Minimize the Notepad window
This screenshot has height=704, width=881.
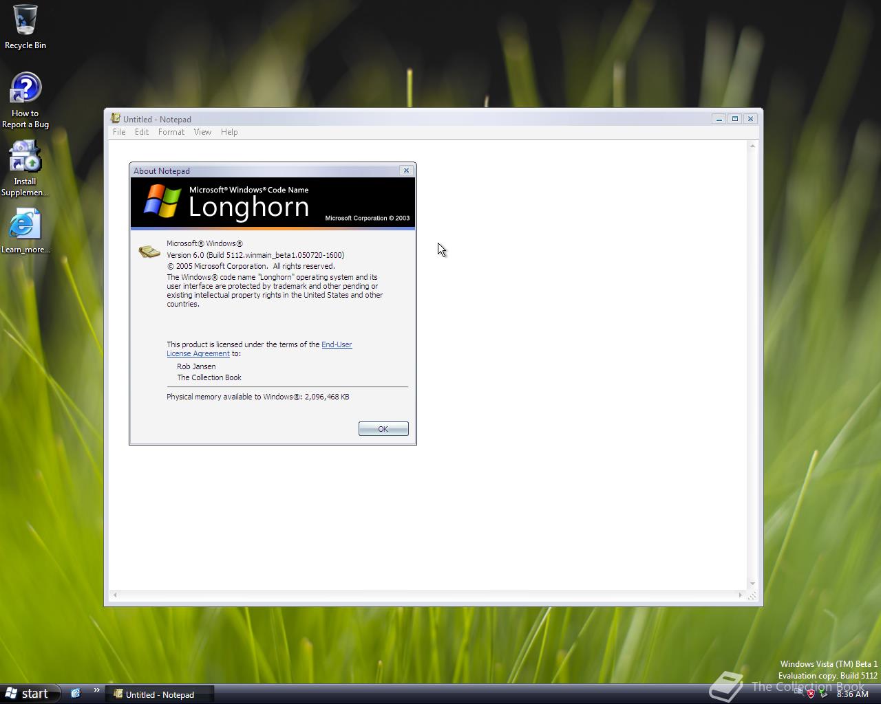pyautogui.click(x=719, y=119)
